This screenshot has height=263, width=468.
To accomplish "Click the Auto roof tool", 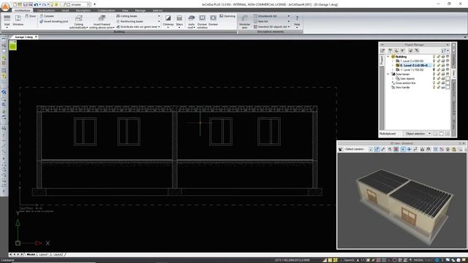I will coord(192,21).
